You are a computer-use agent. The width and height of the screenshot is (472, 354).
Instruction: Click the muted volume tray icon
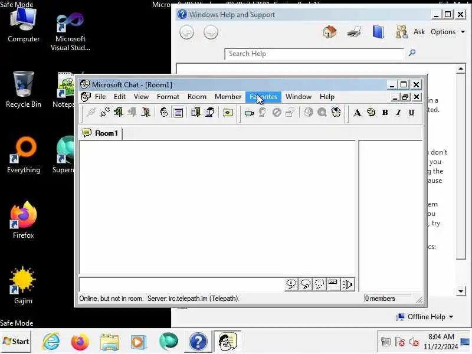(x=414, y=342)
